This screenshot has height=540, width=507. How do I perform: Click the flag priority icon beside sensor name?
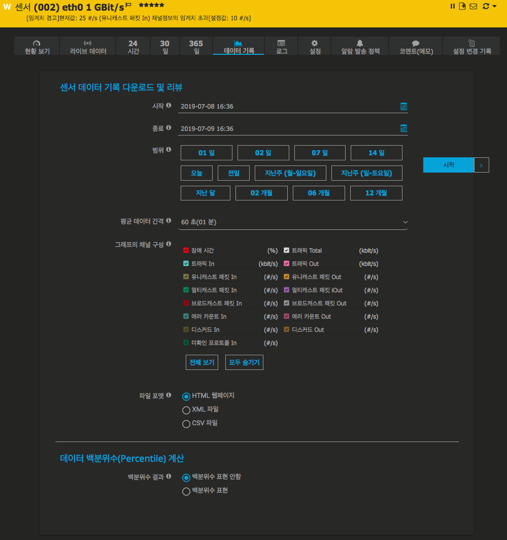pos(128,5)
